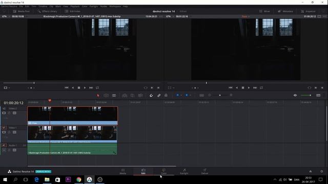Go to next clip in timeline viewer

click(255, 88)
